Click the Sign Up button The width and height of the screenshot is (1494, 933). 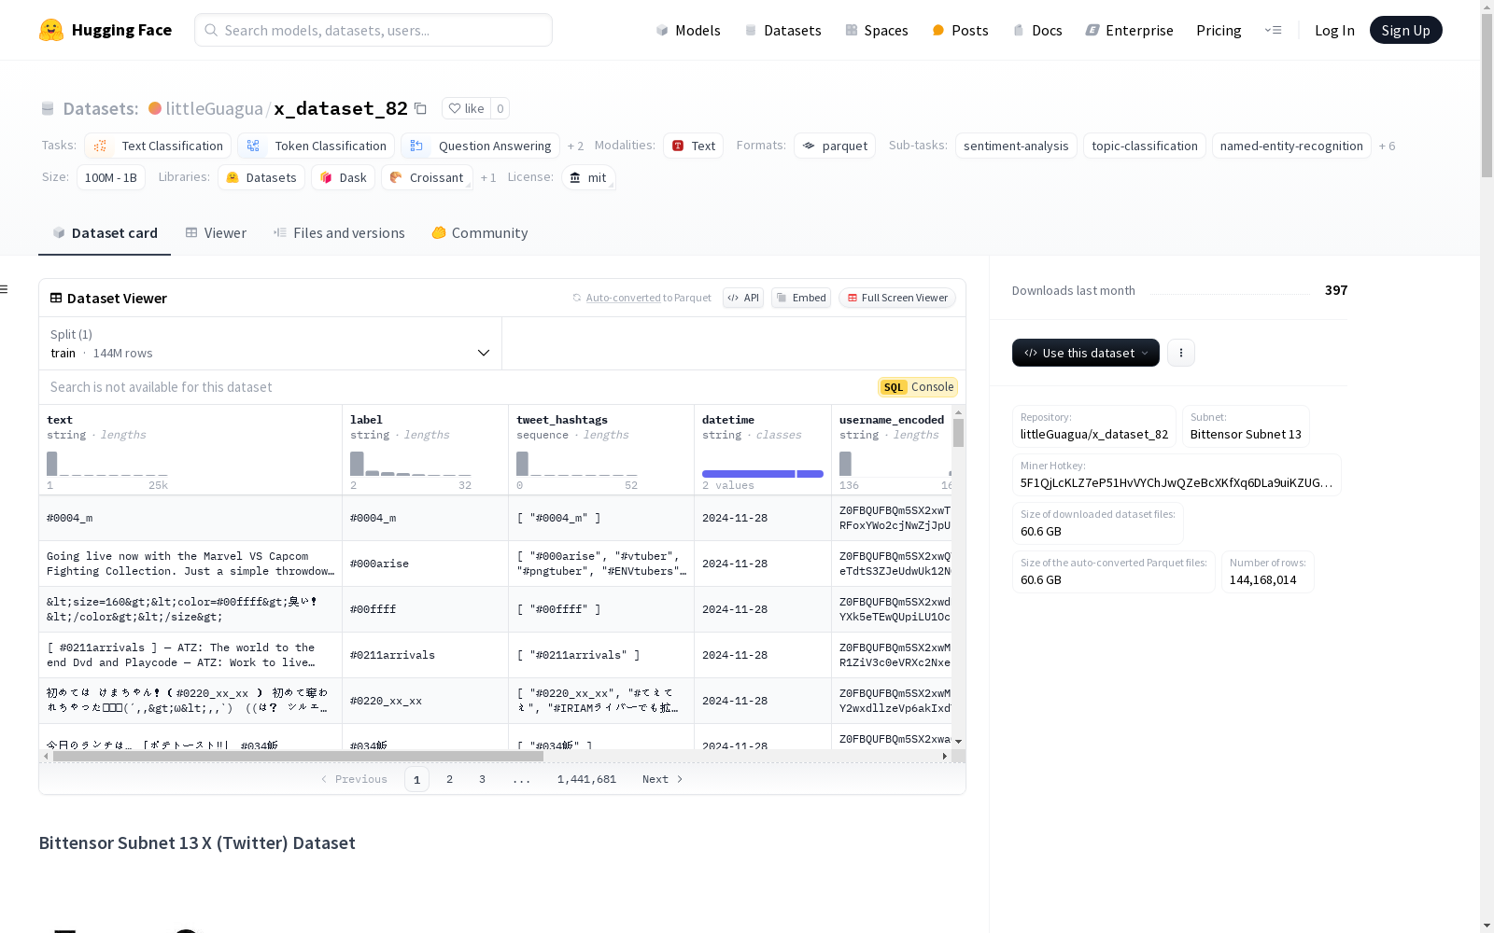click(1405, 31)
